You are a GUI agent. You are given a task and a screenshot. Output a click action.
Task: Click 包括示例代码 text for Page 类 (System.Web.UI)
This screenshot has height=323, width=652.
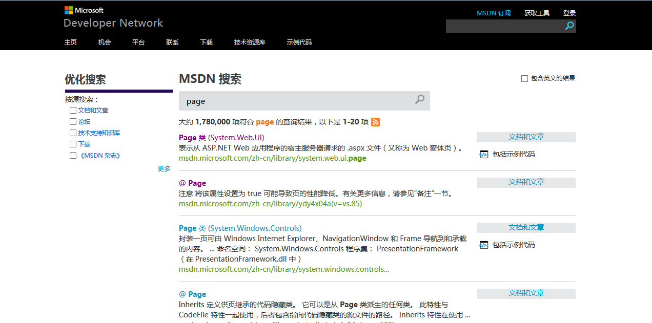[x=514, y=154]
